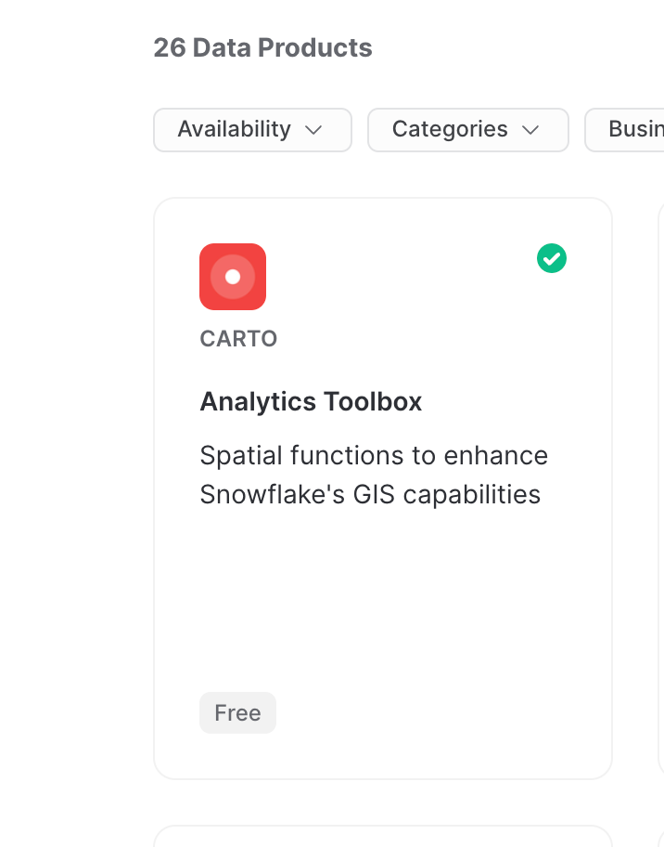Image resolution: width=664 pixels, height=847 pixels.
Task: Expand the chevron arrow next to Availability
Action: [x=313, y=130]
